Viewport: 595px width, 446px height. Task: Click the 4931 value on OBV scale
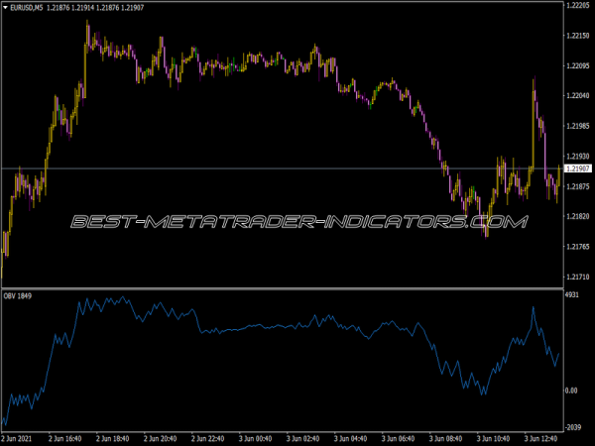coord(571,295)
